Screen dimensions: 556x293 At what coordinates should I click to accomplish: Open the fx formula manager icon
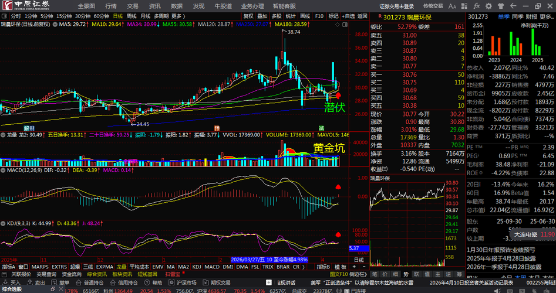(477, 6)
